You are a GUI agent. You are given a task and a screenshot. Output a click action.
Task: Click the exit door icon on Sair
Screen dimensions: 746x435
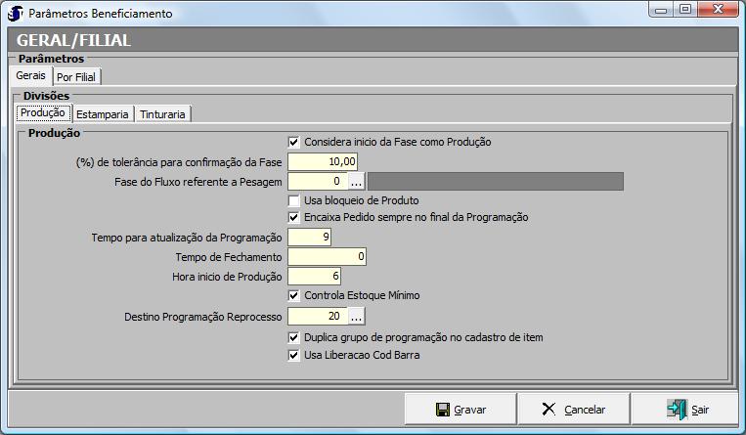(x=676, y=410)
